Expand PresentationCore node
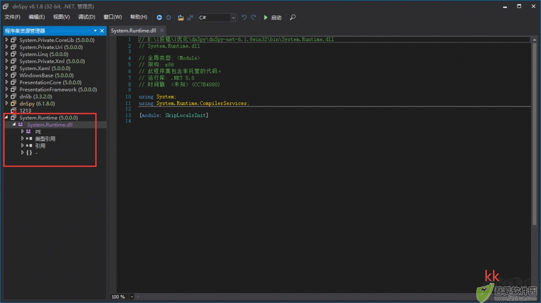The image size is (541, 303). click(7, 82)
